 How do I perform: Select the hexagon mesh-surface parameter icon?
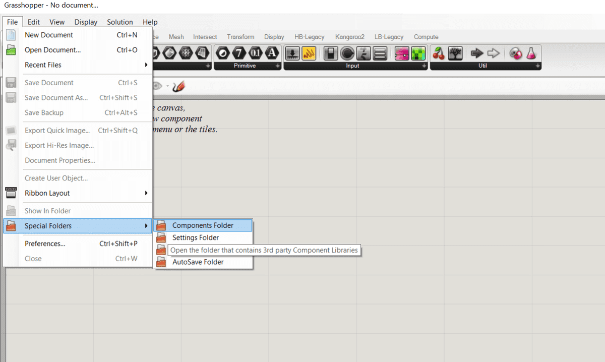(202, 53)
